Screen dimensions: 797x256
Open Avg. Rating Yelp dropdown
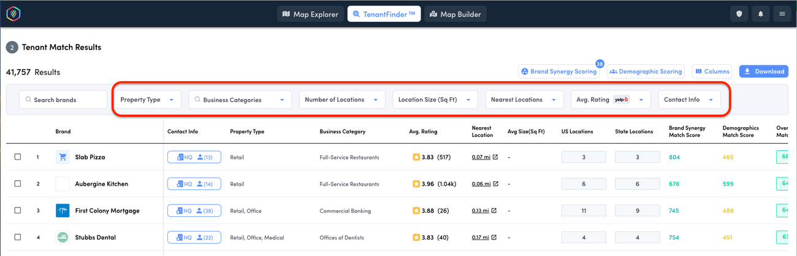pos(610,100)
